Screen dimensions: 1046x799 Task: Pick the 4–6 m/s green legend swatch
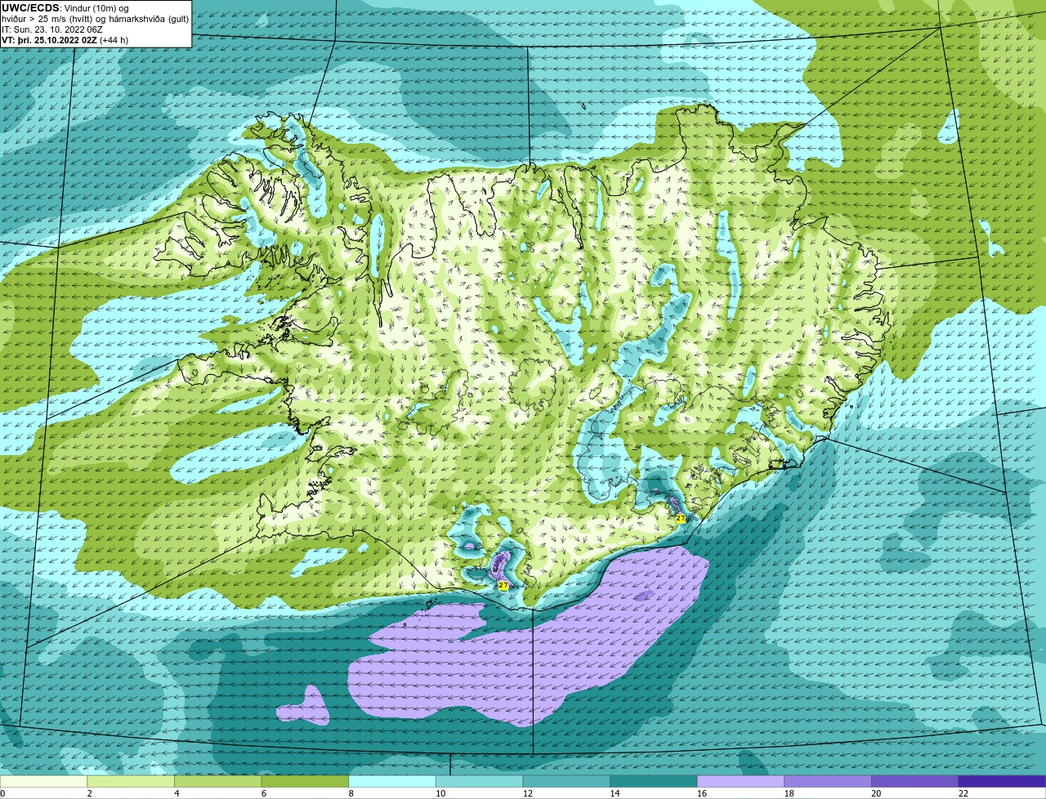(217, 782)
